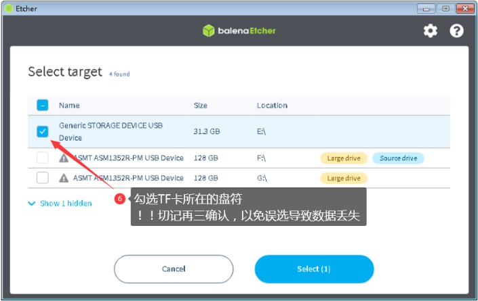The image size is (478, 301).
Task: Click the Location column header
Action: click(x=272, y=106)
